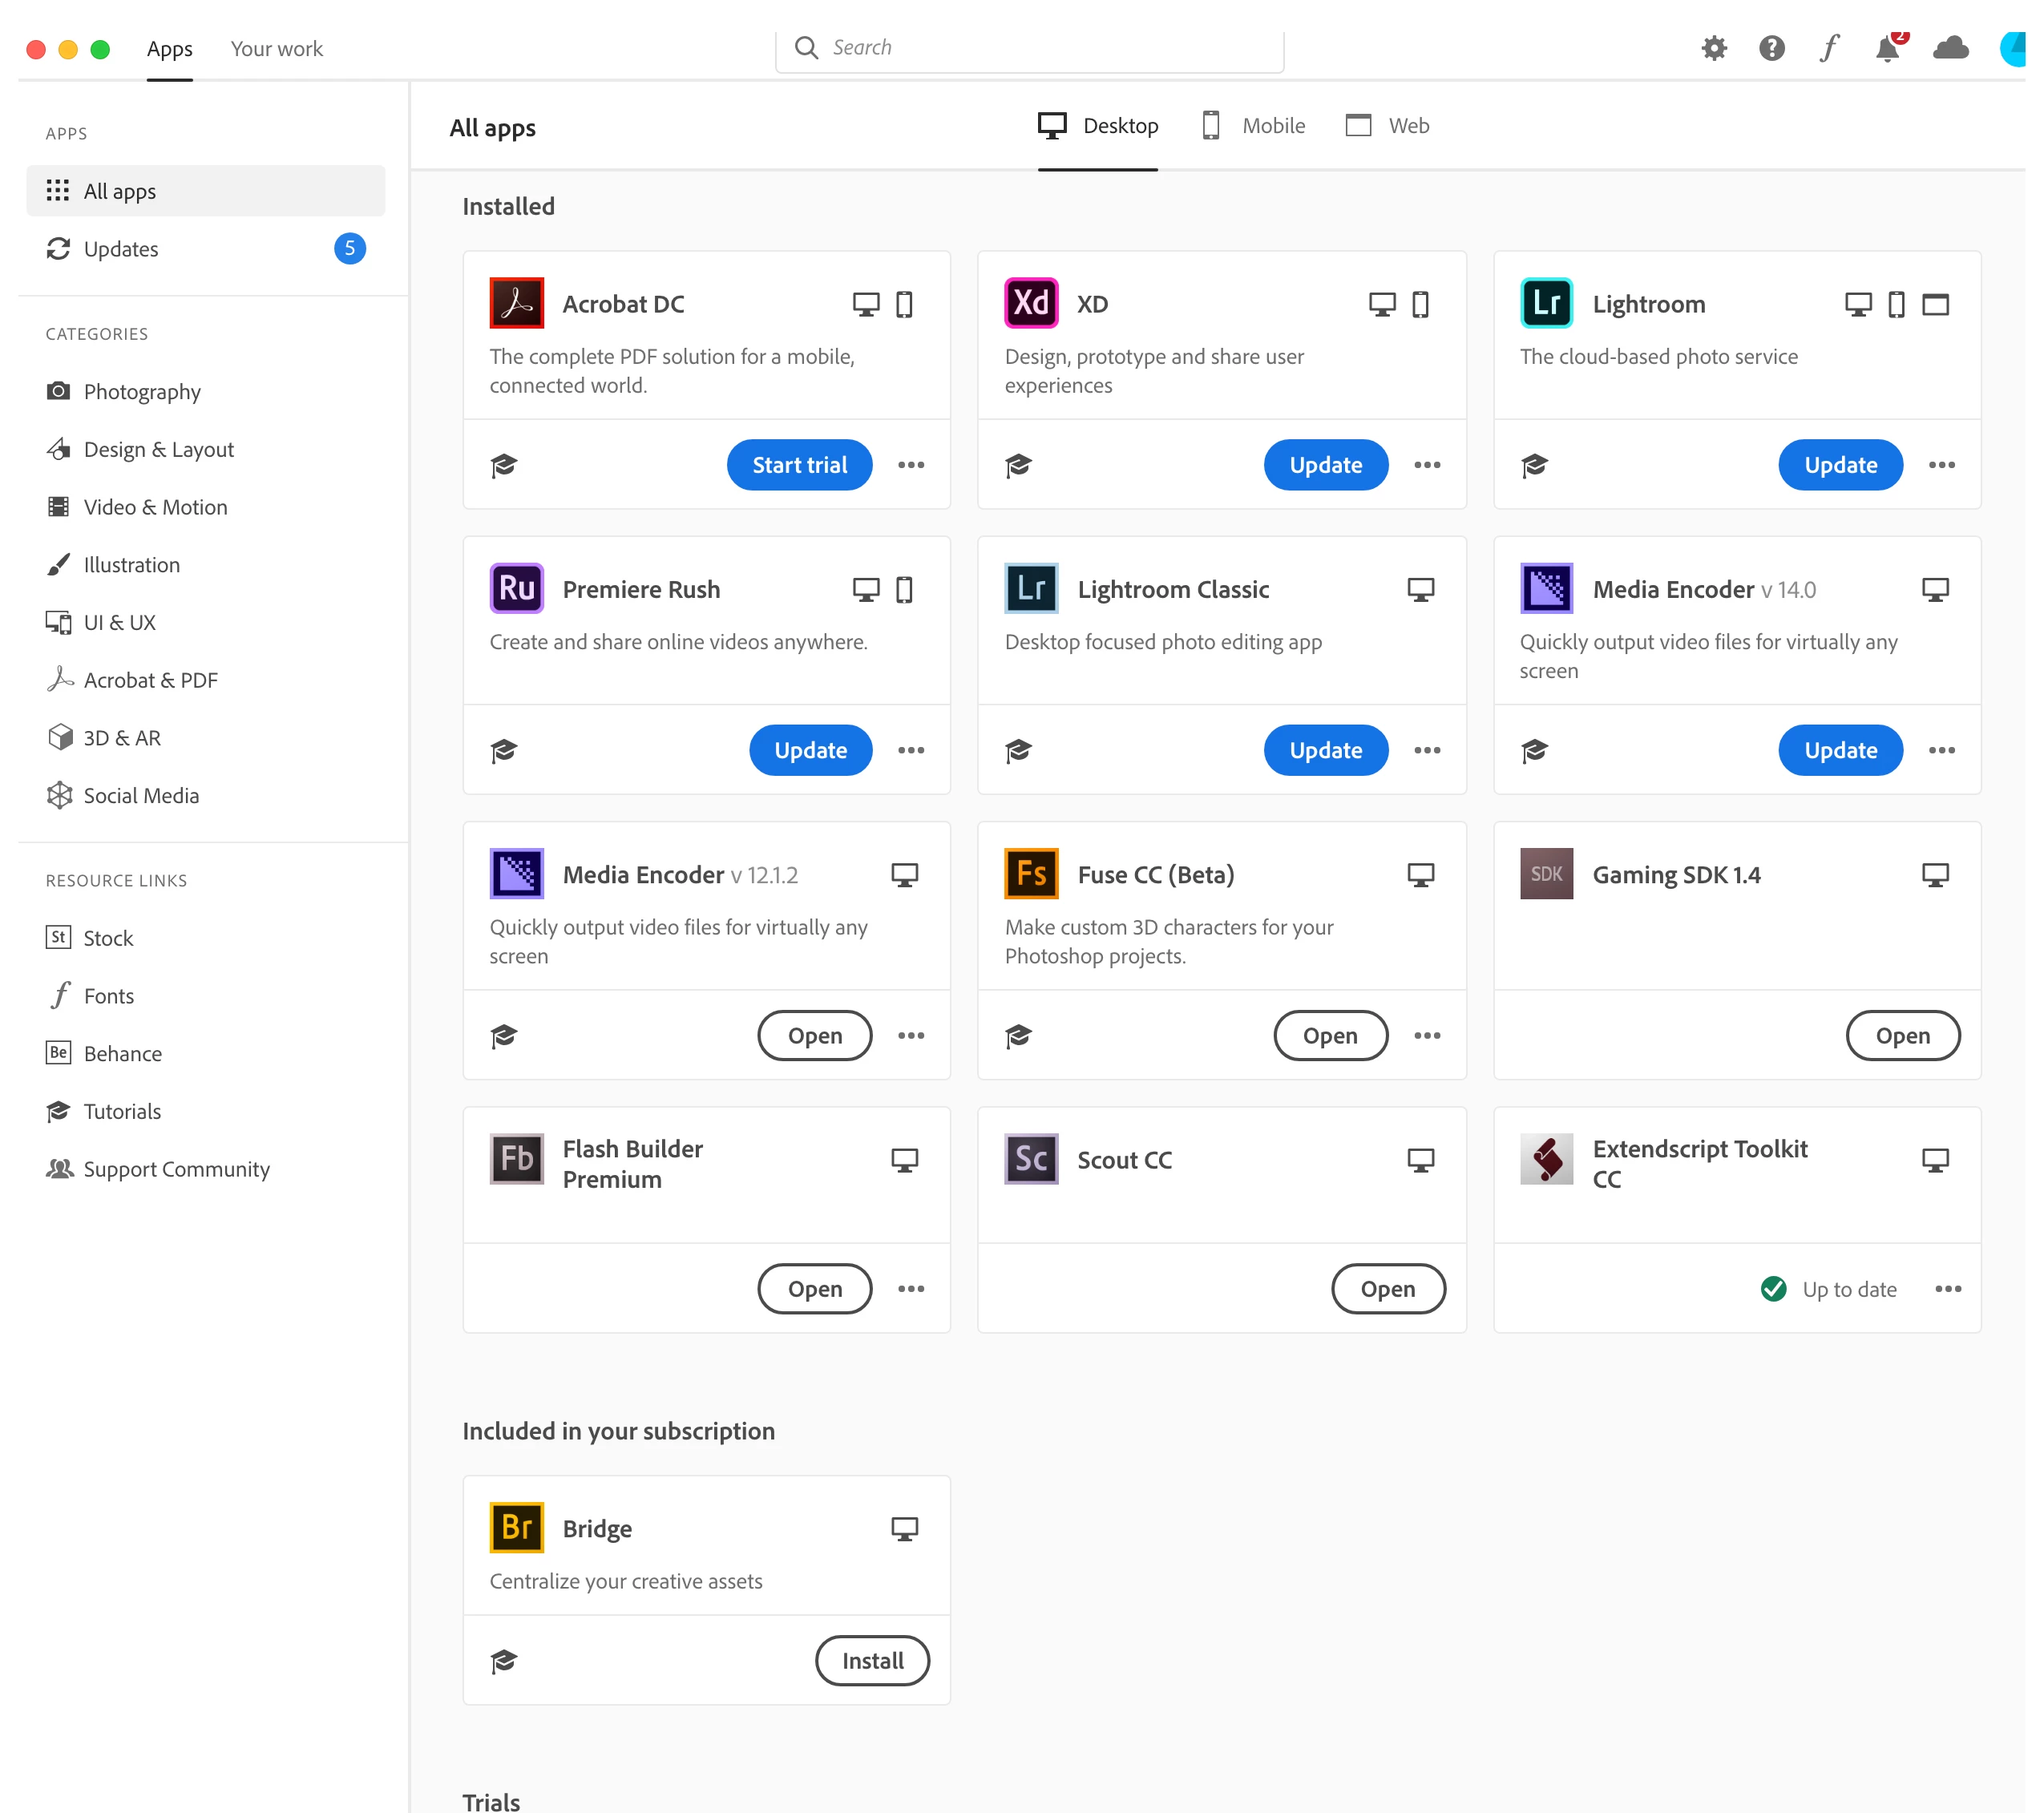Select the Photography category
This screenshot has height=1813, width=2044.
(x=142, y=392)
